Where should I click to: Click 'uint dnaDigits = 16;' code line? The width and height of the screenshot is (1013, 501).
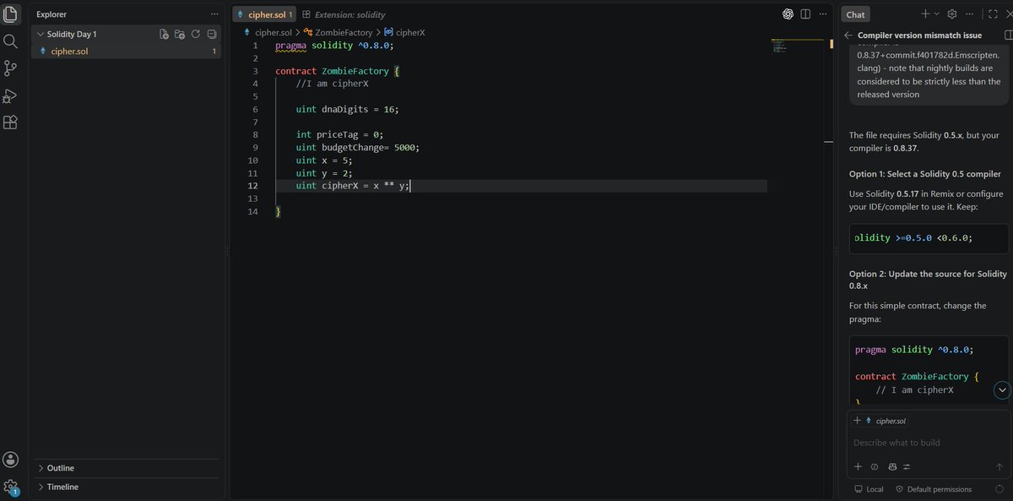(x=347, y=109)
